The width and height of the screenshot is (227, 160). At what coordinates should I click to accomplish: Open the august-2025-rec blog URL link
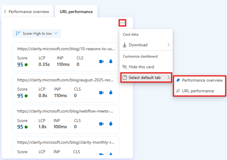(x=65, y=80)
